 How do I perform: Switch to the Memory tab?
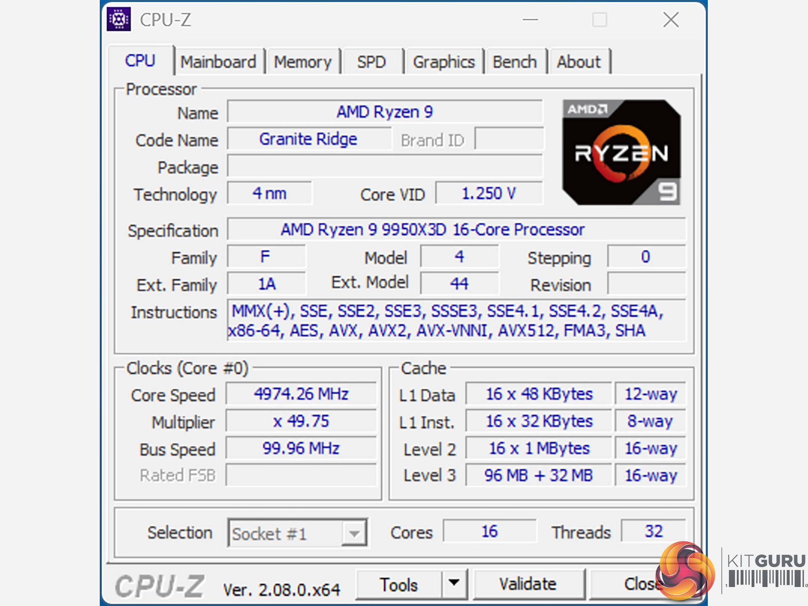pos(303,62)
